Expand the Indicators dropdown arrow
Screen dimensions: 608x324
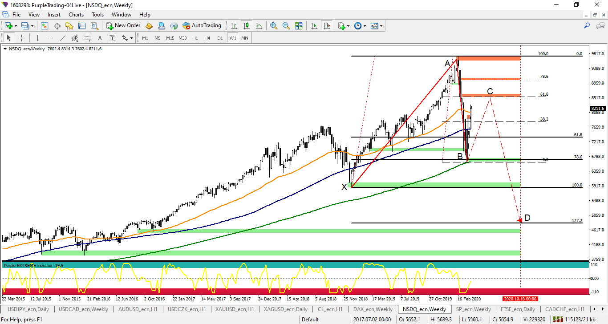348,26
